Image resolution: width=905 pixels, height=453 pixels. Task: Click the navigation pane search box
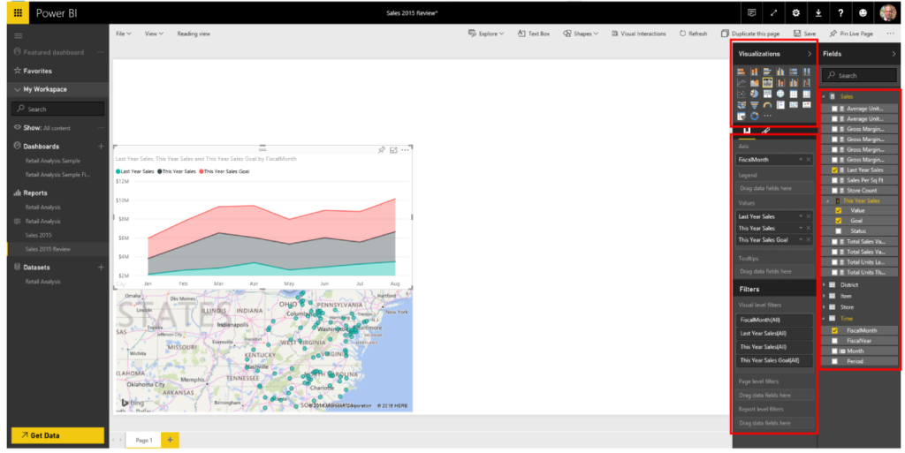point(57,109)
